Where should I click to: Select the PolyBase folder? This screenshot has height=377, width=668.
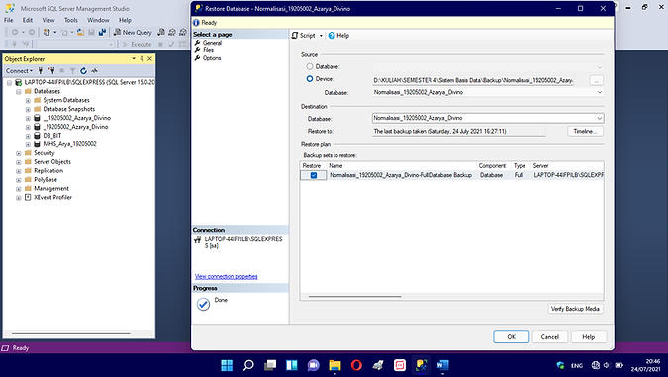pos(46,180)
